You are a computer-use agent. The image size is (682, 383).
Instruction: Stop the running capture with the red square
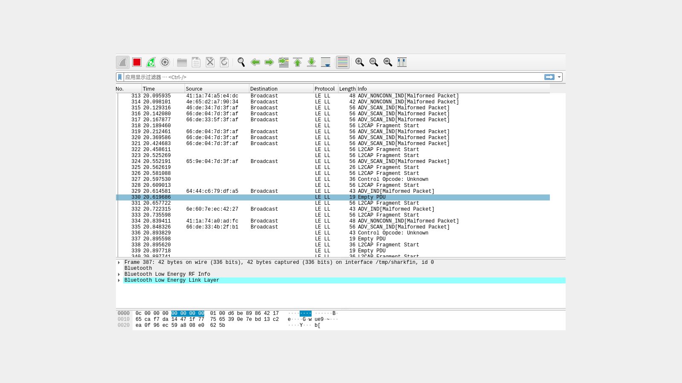137,62
